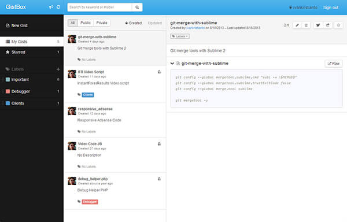Share the gist via Twitter icon
Image resolution: width=347 pixels, height=222 pixels.
click(318, 25)
